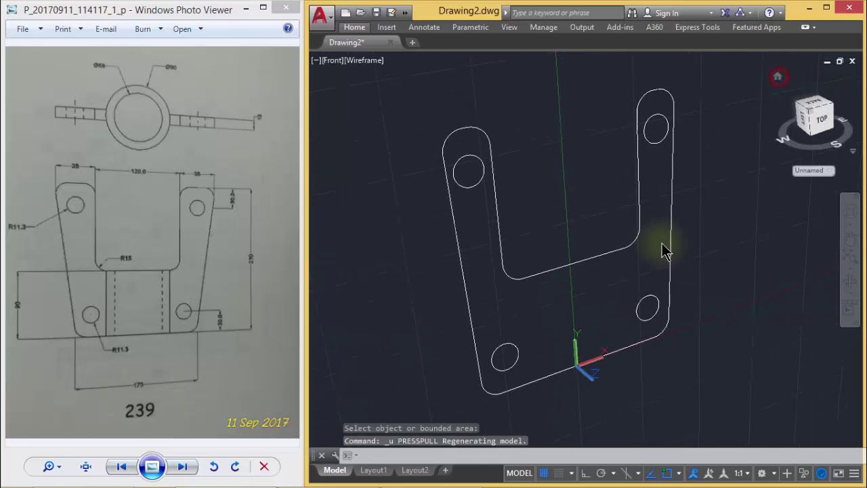Image resolution: width=867 pixels, height=488 pixels.
Task: Open the Insert ribbon tab
Action: (387, 27)
